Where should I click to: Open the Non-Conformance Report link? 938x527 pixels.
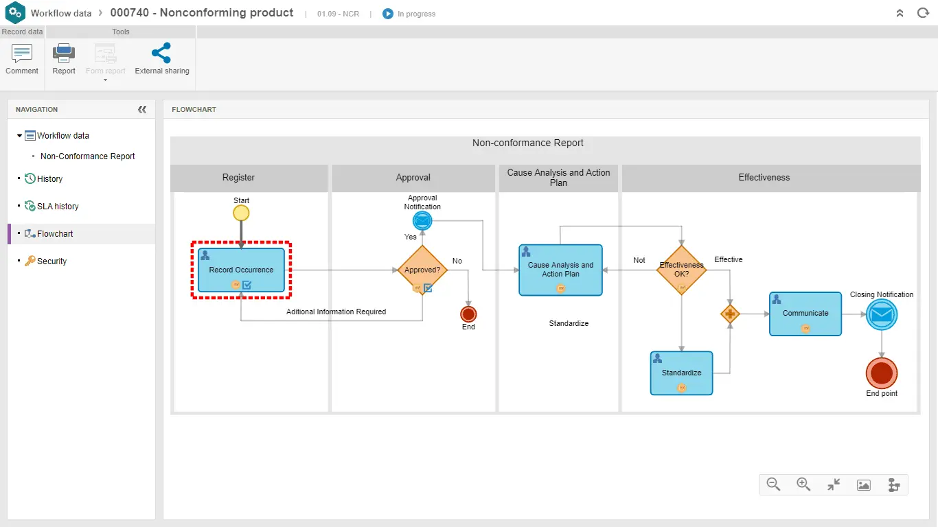[87, 156]
